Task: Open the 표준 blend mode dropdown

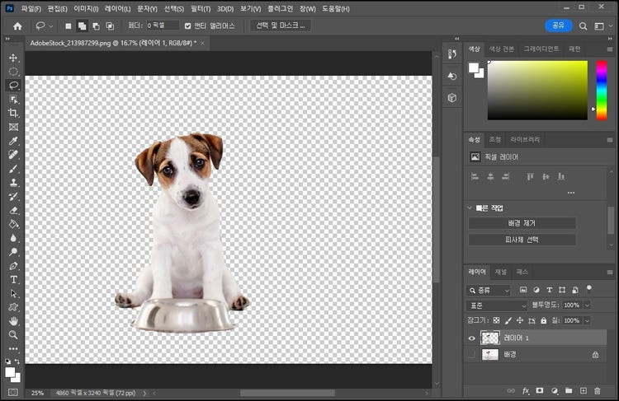Action: [x=497, y=305]
